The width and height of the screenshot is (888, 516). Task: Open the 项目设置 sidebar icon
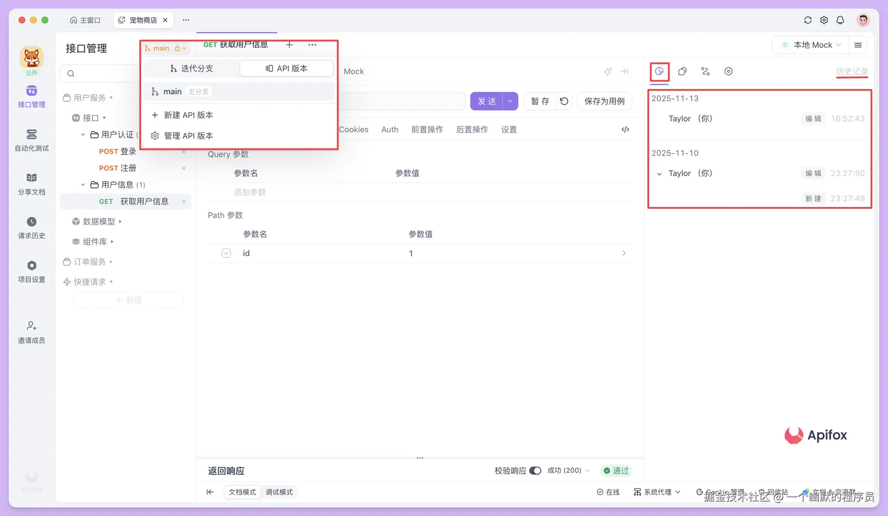[31, 271]
